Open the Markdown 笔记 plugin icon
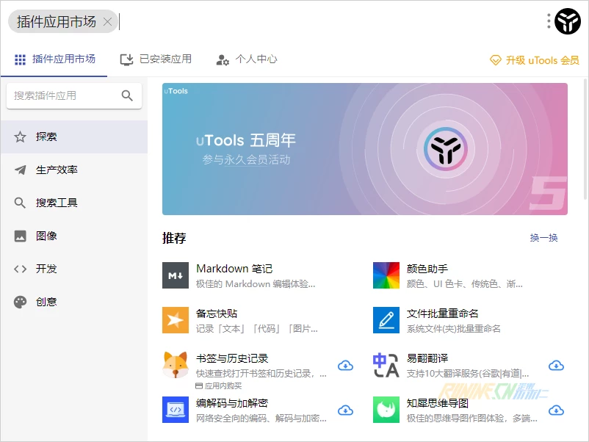Image resolution: width=589 pixels, height=442 pixels. click(176, 275)
